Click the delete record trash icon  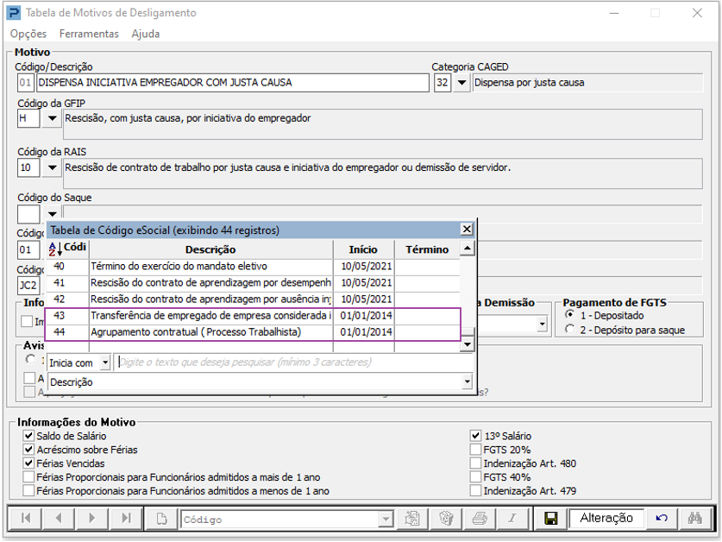446,519
